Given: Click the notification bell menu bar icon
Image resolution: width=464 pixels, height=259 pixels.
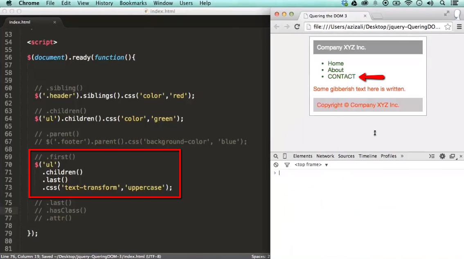Looking at the screenshot, I should click(375, 3).
